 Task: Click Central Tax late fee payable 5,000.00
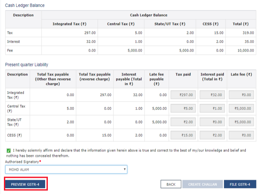pyautogui.click(x=159, y=108)
